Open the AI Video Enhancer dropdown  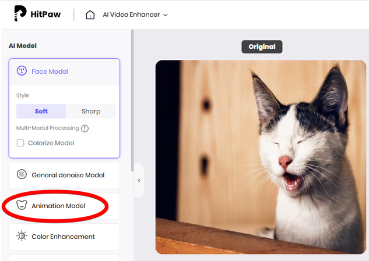135,15
